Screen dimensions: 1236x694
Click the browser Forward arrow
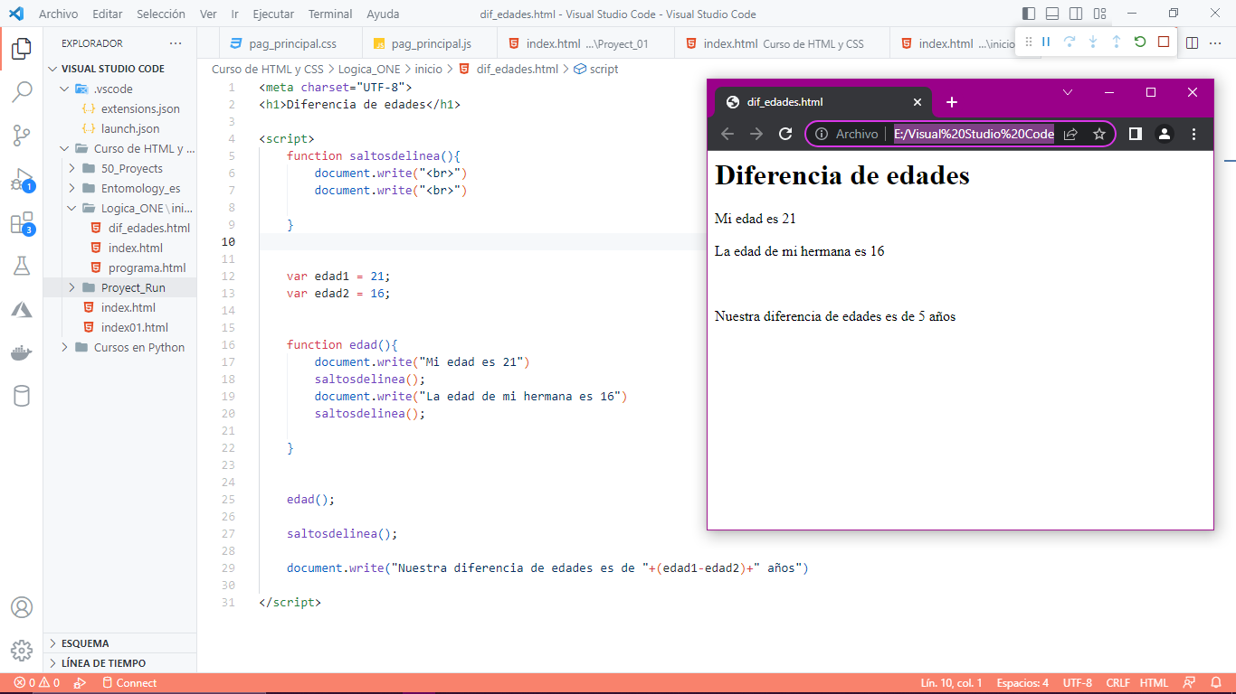[x=756, y=134]
